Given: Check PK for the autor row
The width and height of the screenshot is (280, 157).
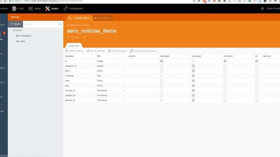Looking at the screenshot, I should [257, 81].
